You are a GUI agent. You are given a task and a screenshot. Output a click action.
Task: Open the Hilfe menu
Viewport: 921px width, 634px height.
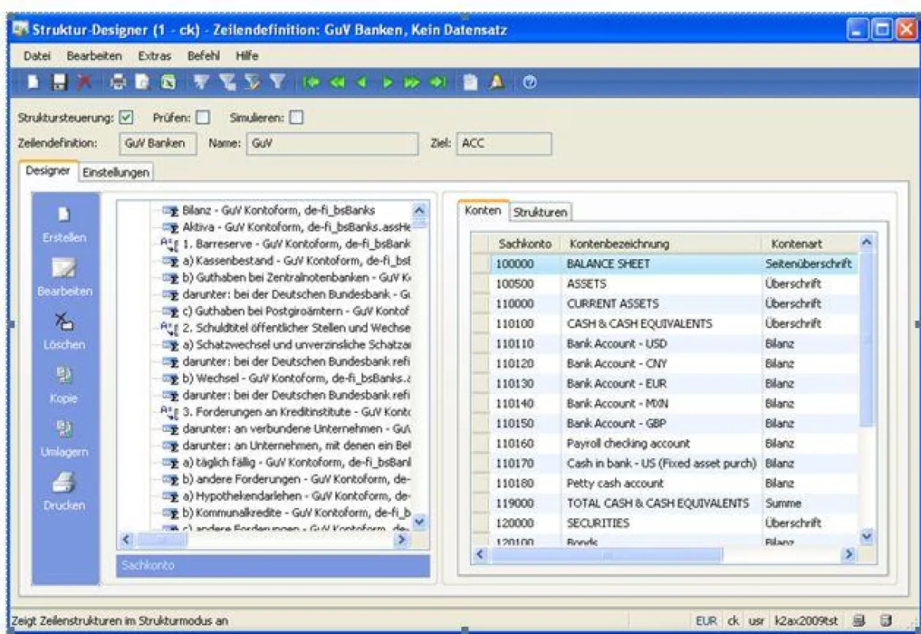[x=246, y=55]
